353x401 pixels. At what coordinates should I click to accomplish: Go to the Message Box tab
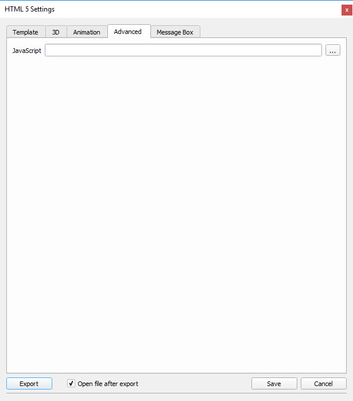[175, 32]
